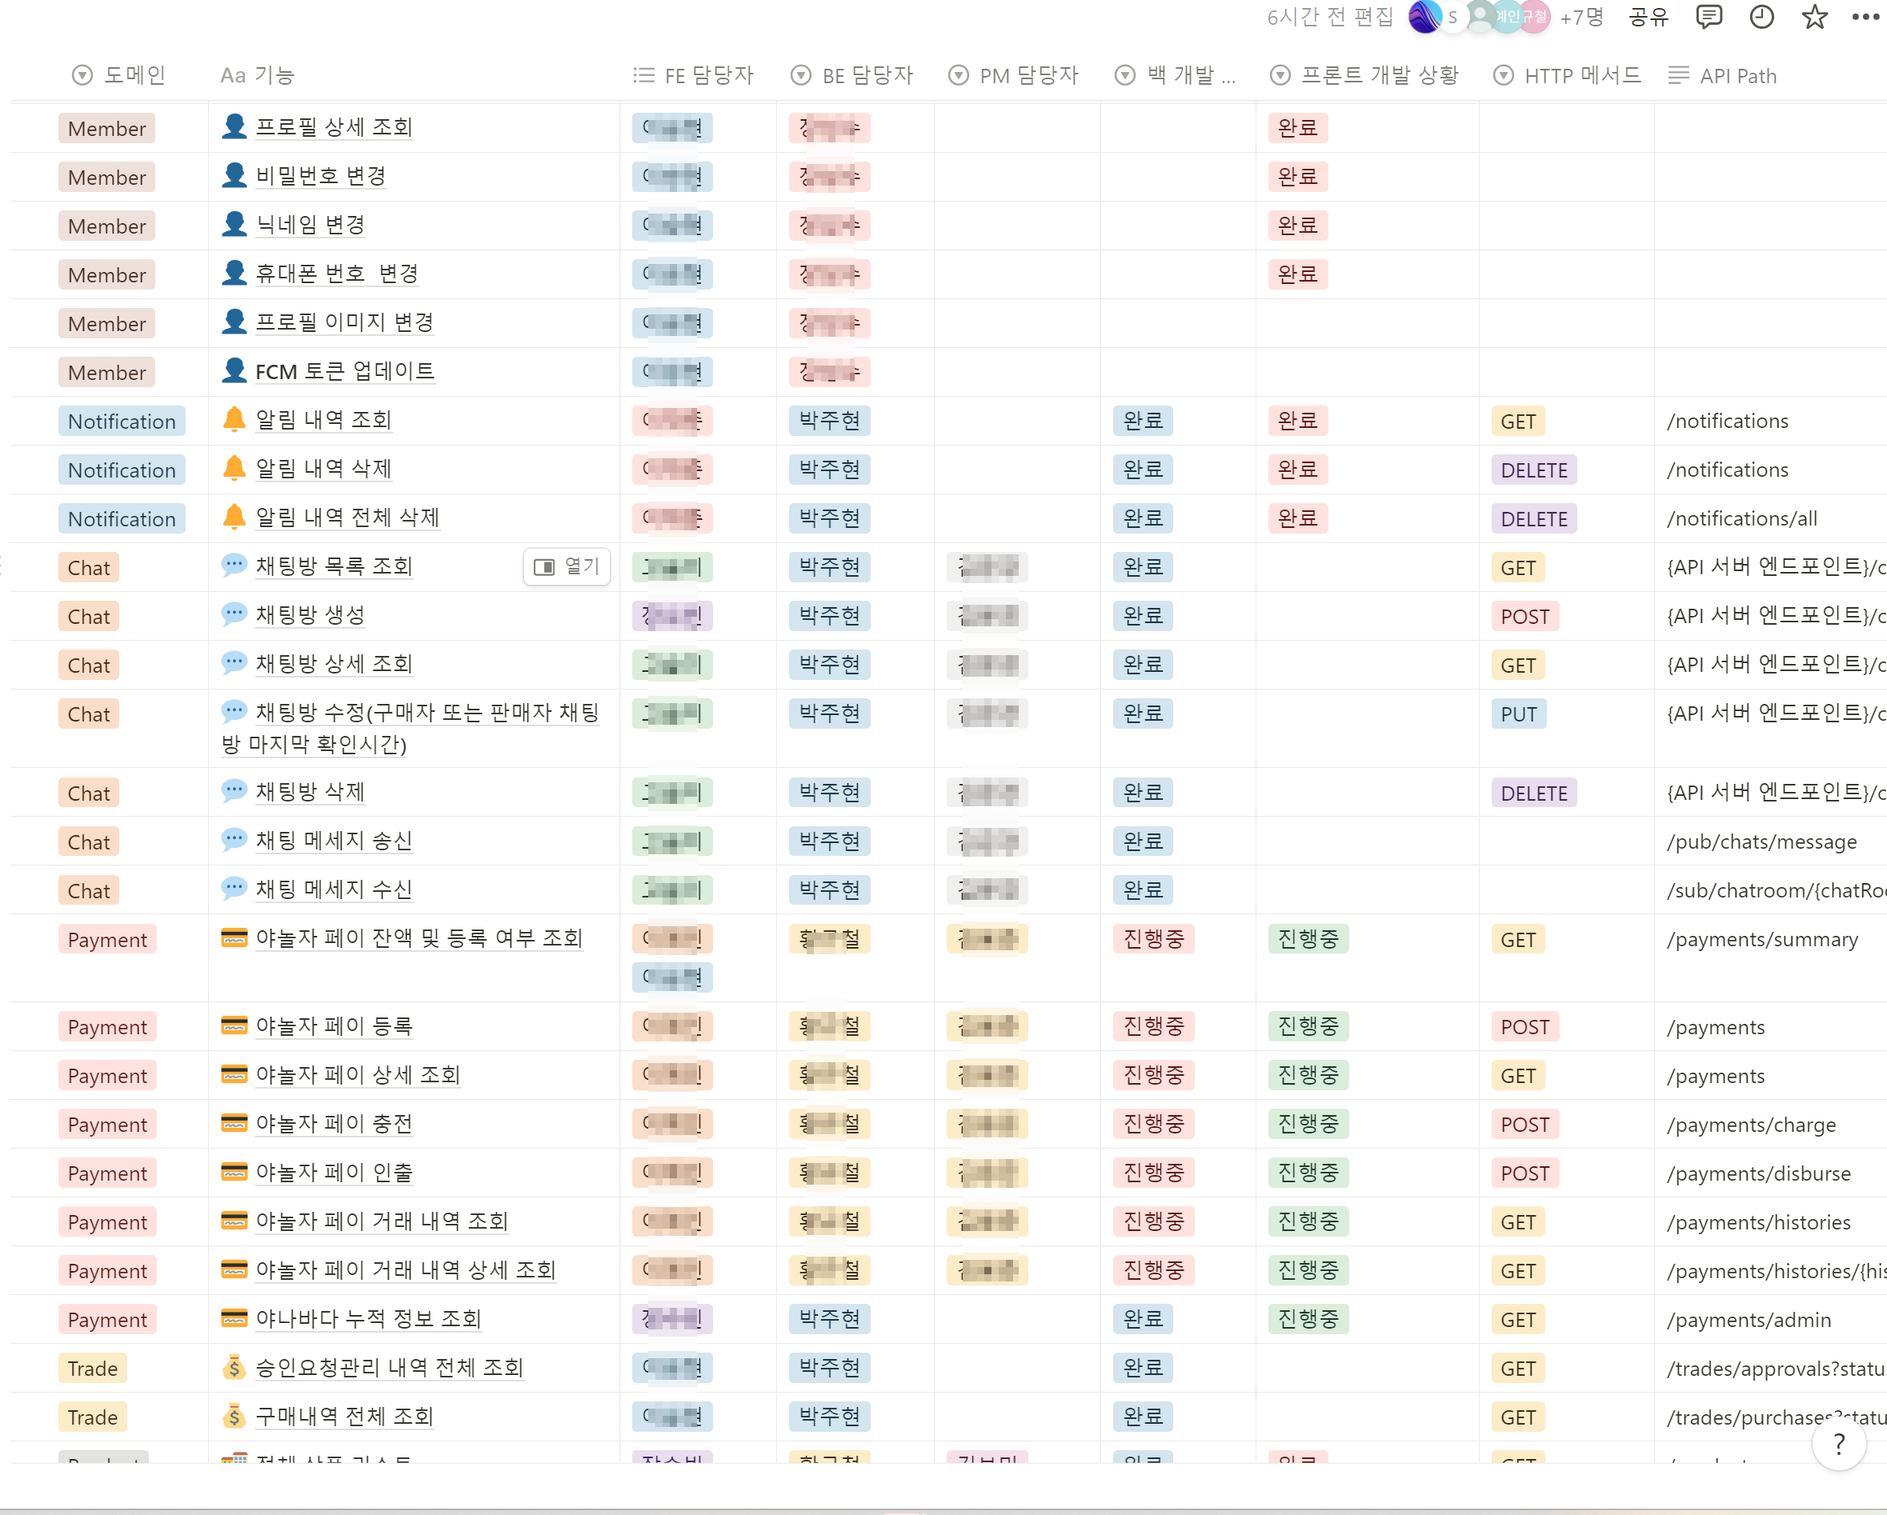1887x1515 pixels.
Task: Star this page as favorite
Action: 1813,17
